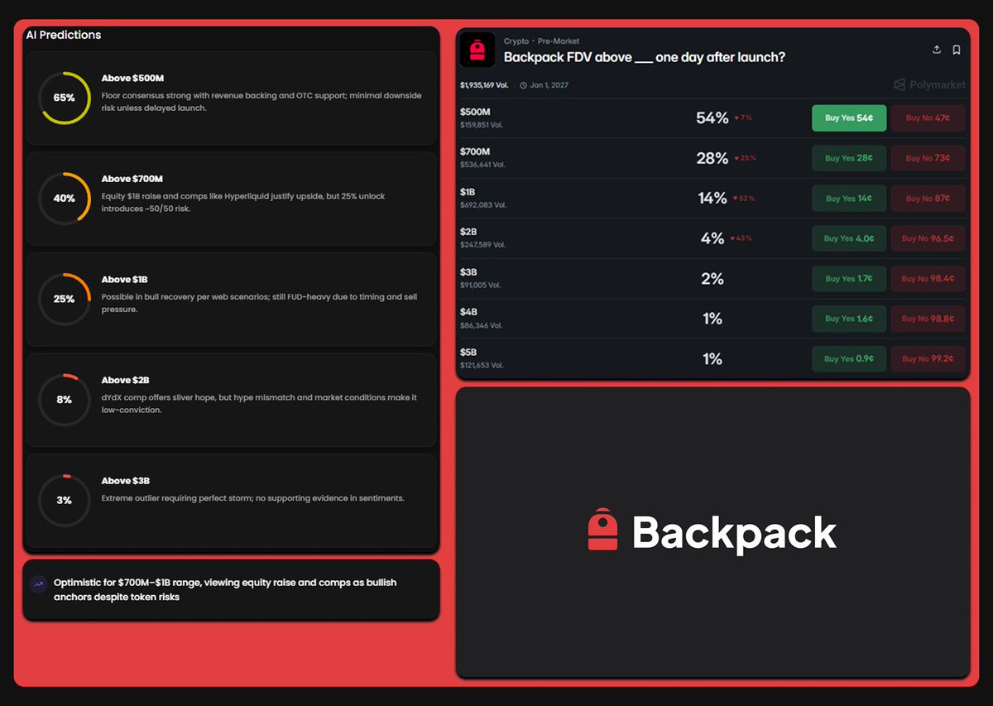Click the Pre-Market category link
The height and width of the screenshot is (706, 993).
559,41
